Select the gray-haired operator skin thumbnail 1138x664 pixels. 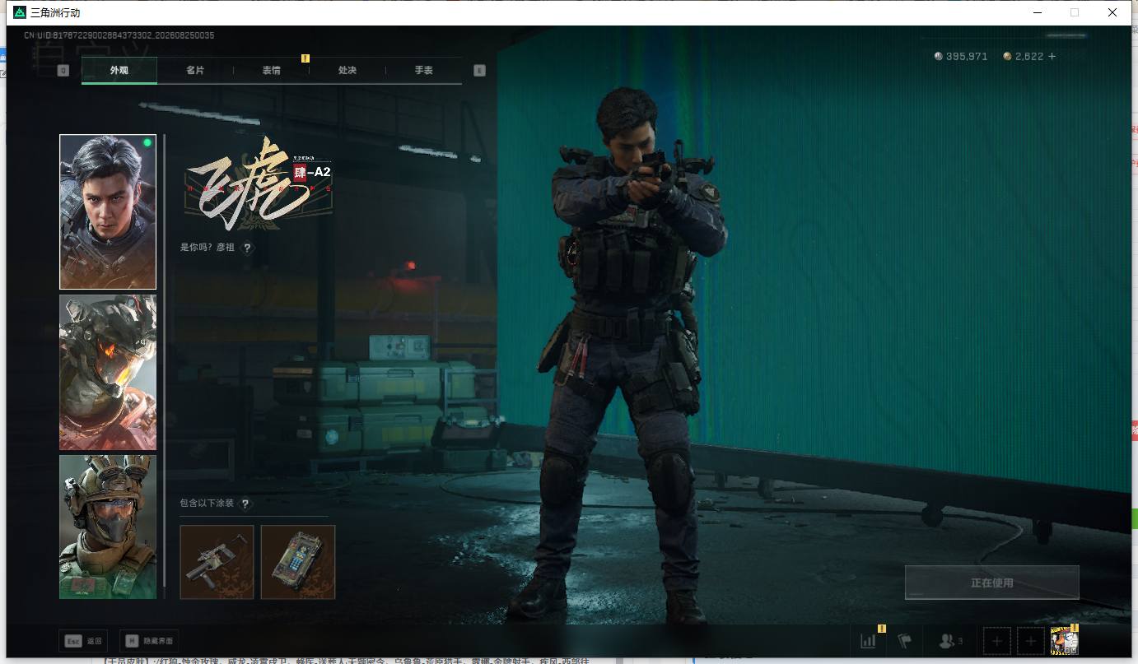[108, 212]
